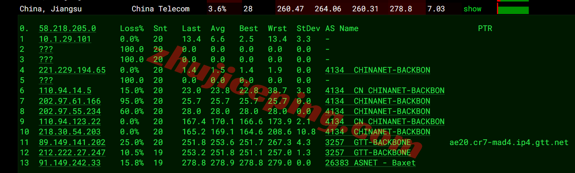Select PTR text ae20.cr7-mad4.ip4.gtt.net
Image resolution: width=575 pixels, height=173 pixels.
pos(509,142)
